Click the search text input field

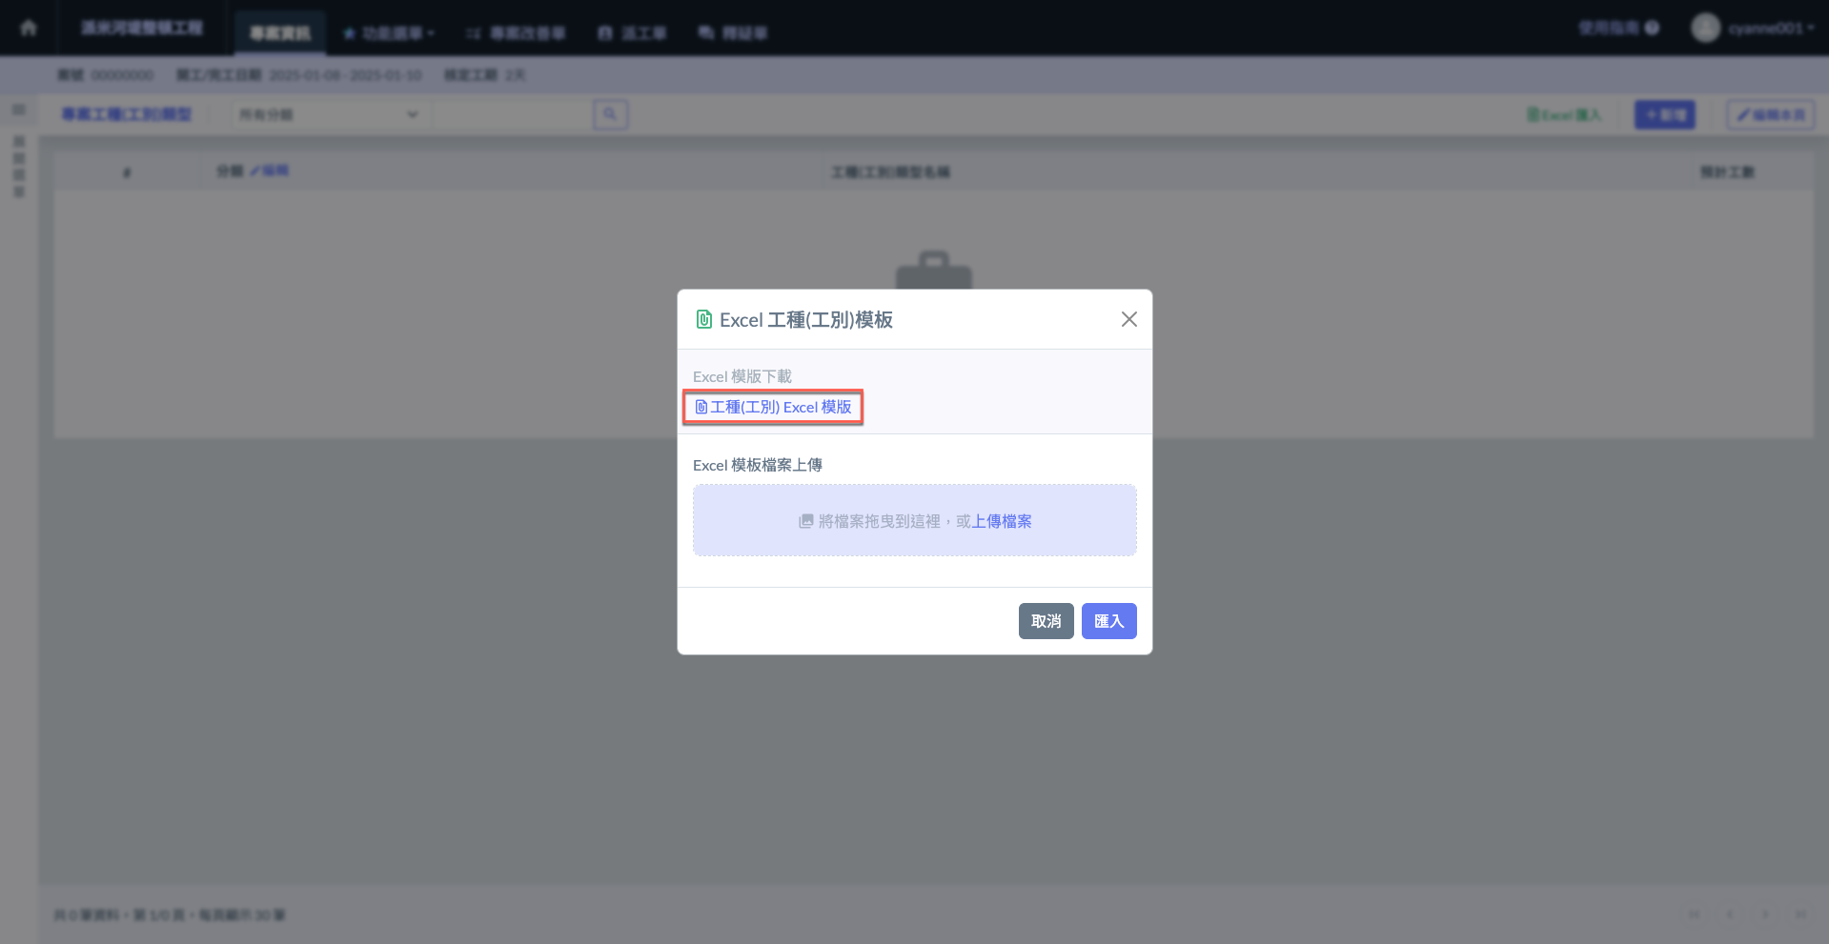[x=511, y=114]
